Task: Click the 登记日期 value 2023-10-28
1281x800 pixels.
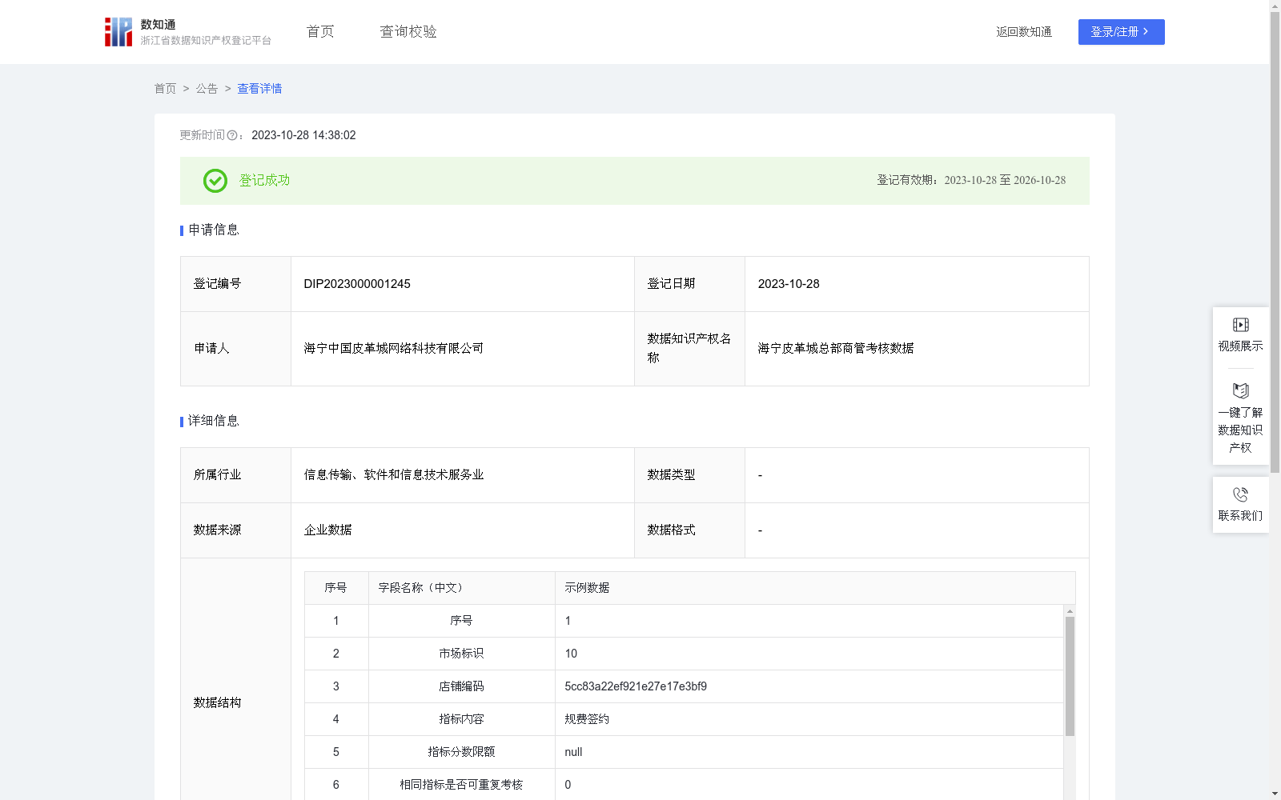Action: pyautogui.click(x=789, y=284)
